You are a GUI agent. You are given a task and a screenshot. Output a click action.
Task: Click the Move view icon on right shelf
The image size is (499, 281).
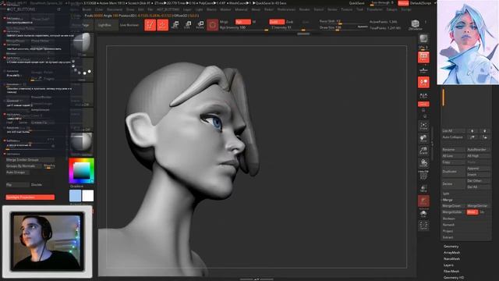[423, 138]
